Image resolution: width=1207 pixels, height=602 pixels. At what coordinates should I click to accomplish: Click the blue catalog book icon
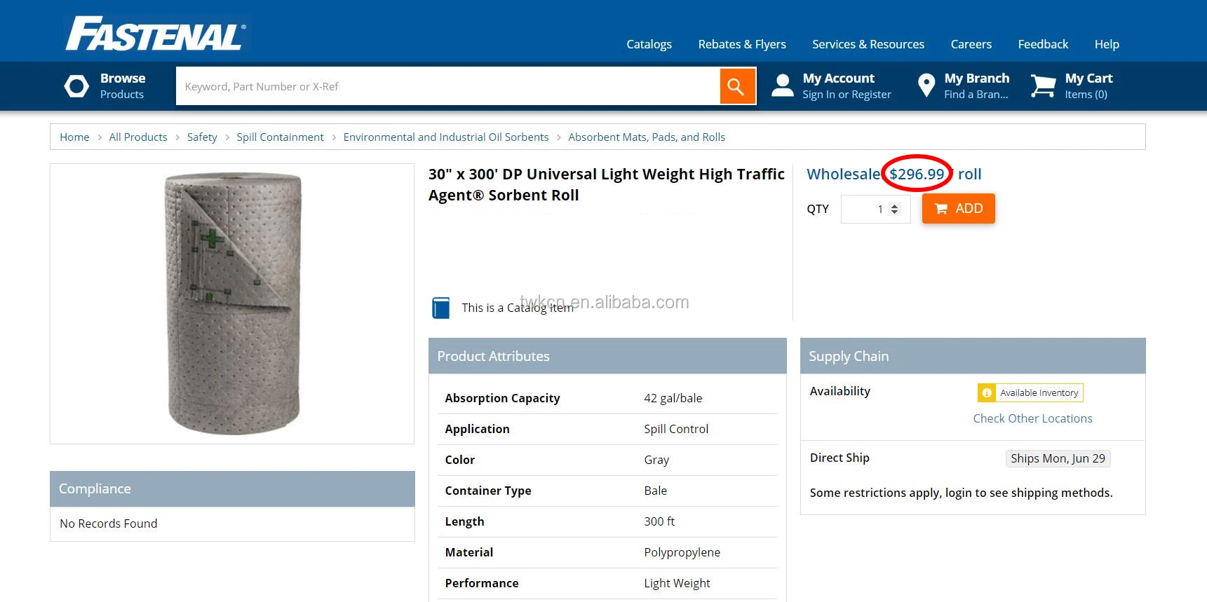point(440,308)
